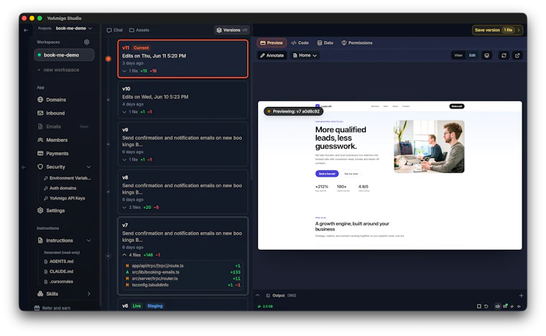The image size is (546, 336).
Task: Open the Payments section
Action: [53, 154]
